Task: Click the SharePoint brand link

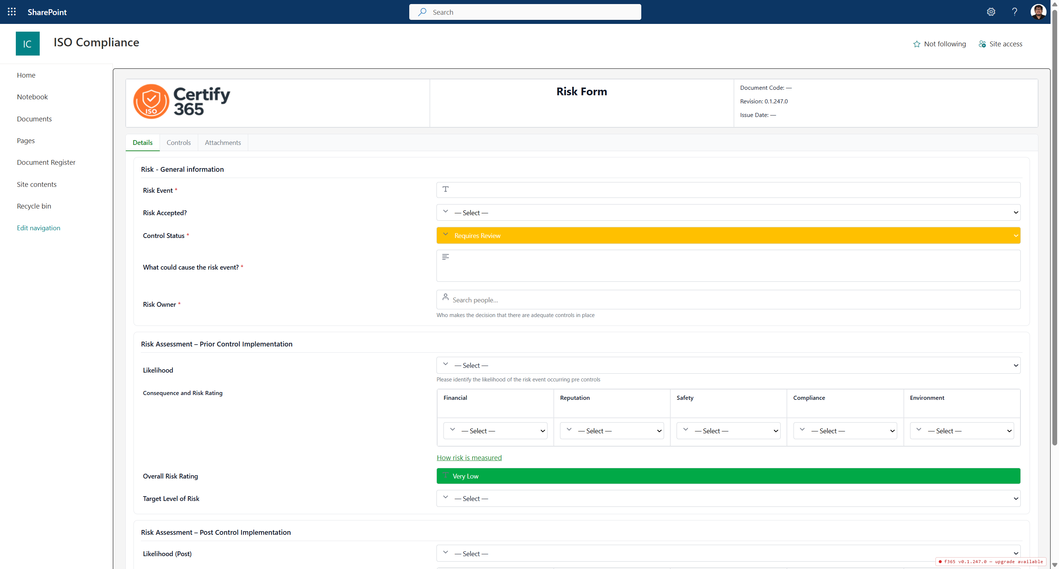Action: tap(47, 12)
